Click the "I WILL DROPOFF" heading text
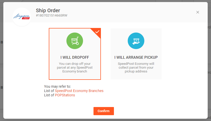Viewport: 211px width, 121px height. coord(75,57)
